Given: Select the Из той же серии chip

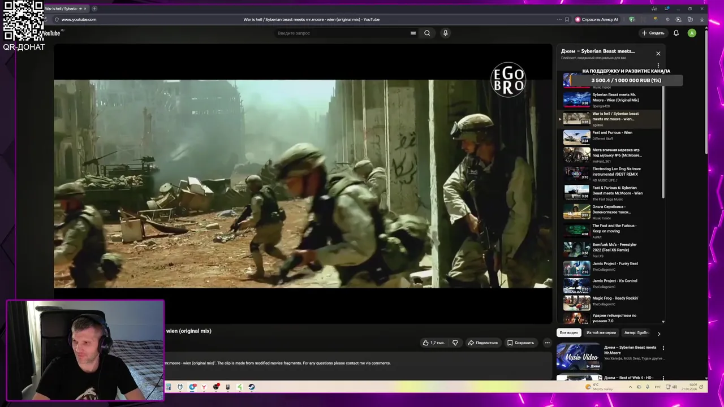Looking at the screenshot, I should pos(601,332).
